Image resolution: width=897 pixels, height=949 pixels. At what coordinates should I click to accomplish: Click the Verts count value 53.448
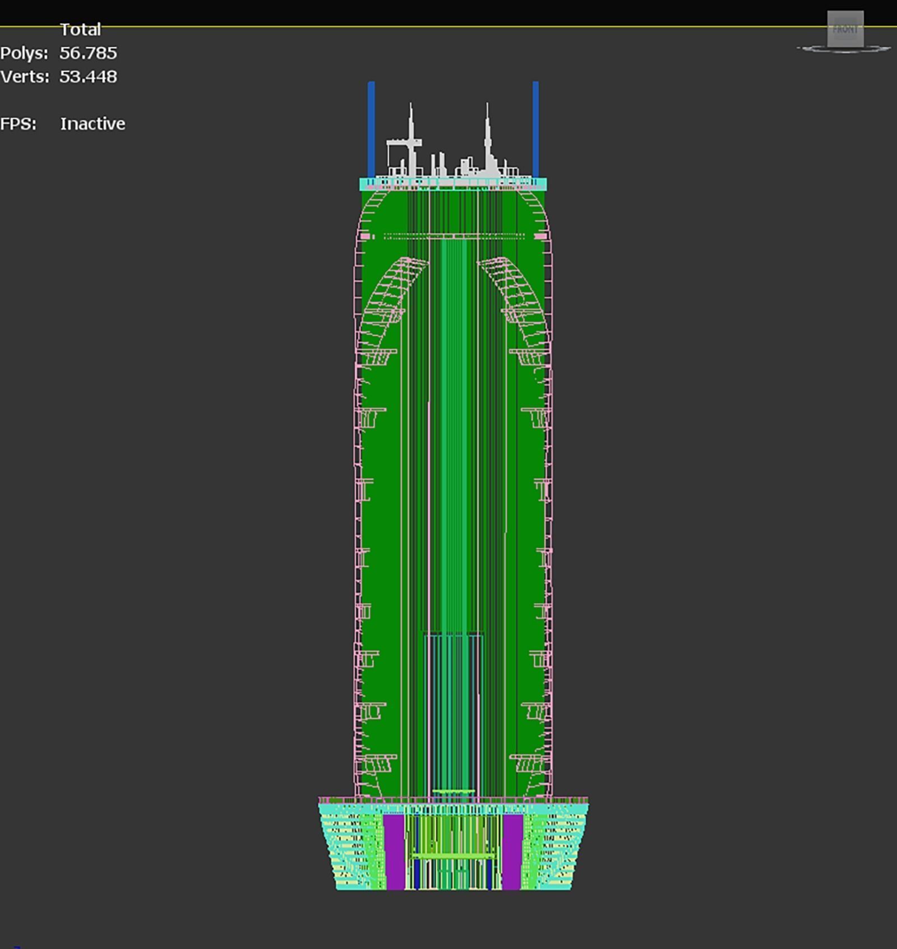tap(89, 77)
